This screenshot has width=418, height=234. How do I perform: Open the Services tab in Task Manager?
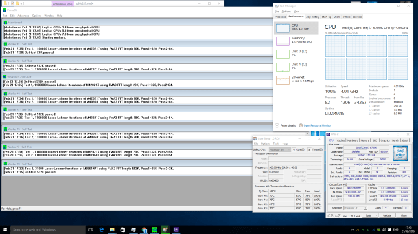(357, 17)
